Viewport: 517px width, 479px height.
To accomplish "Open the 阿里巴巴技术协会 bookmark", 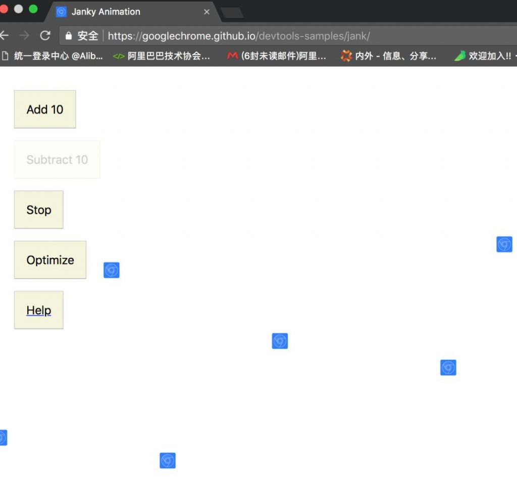I will click(x=162, y=56).
